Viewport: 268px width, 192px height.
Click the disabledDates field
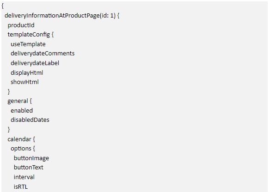click(30, 120)
